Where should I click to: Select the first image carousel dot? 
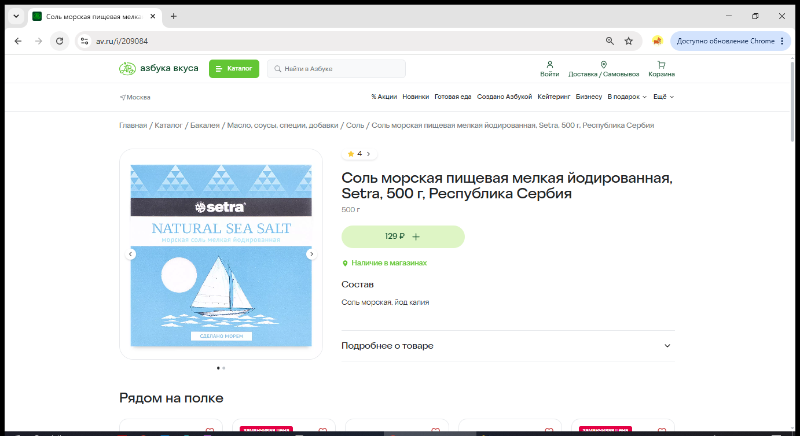(218, 368)
